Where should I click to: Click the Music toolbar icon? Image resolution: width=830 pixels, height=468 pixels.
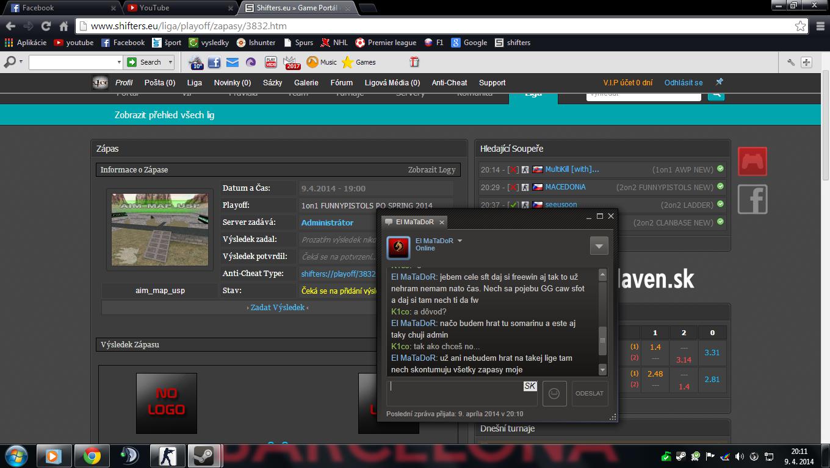(322, 62)
